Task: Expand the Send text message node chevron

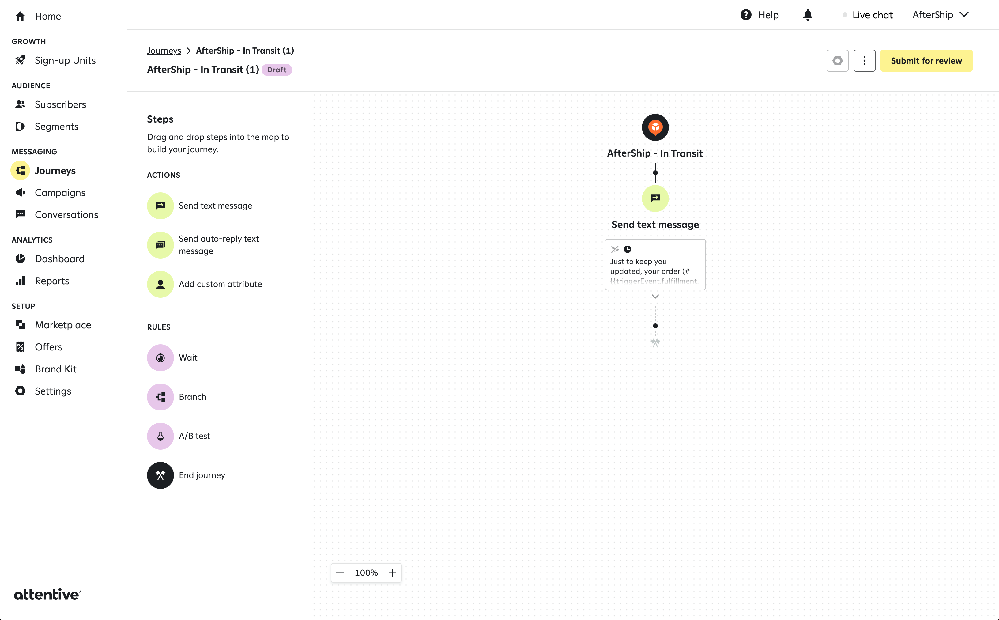Action: click(655, 296)
